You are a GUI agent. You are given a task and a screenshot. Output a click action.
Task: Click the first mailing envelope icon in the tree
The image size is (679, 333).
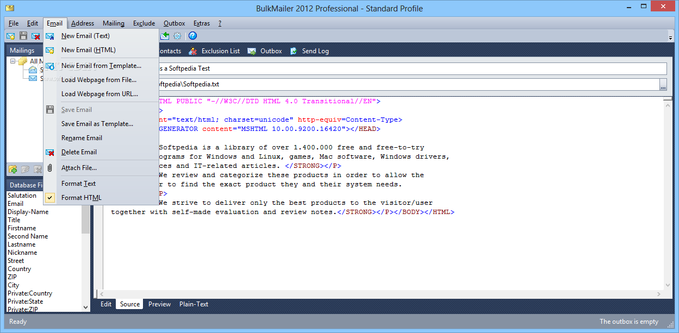click(x=33, y=70)
